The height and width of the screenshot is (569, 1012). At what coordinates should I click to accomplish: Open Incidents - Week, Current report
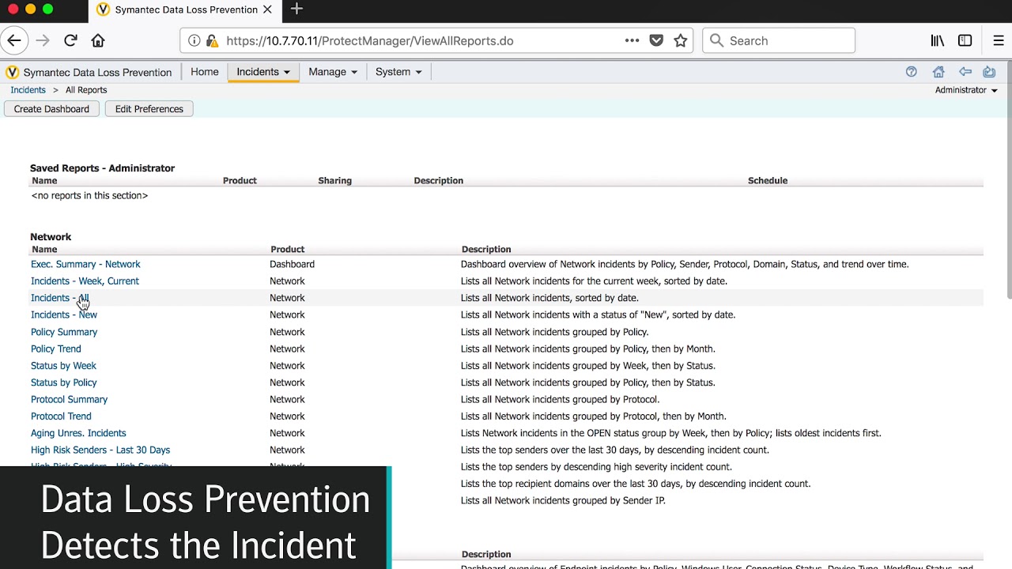[x=85, y=281]
